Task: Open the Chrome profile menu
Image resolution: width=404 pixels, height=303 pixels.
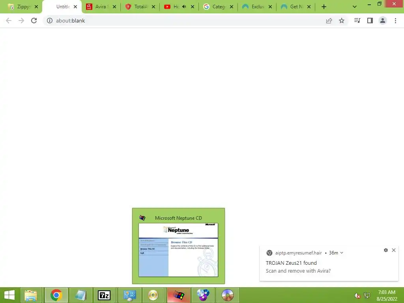Action: pos(383,21)
